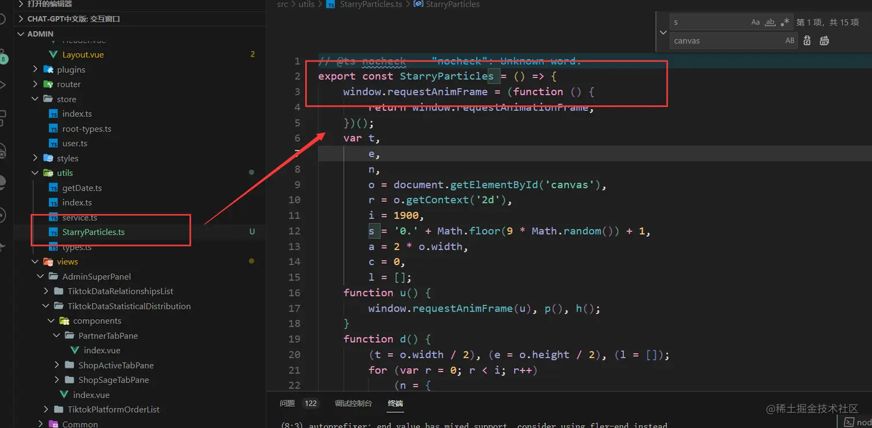
Task: Collapse the replace row with the find widget chevron
Action: 663,32
